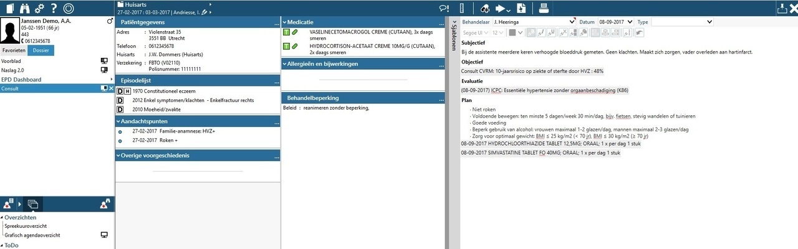Open help with the question mark icon
Viewport: 798px width, 249px height.
[x=54, y=8]
